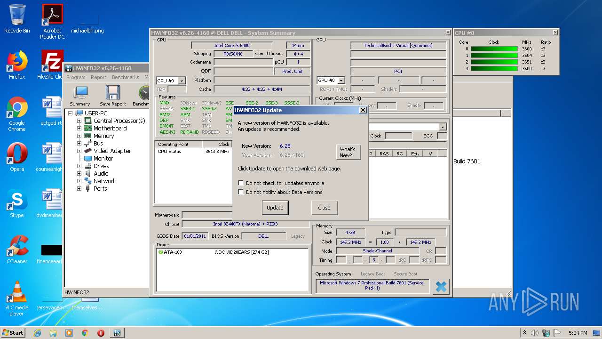Click the What's New? button
This screenshot has width=602, height=339.
click(348, 152)
